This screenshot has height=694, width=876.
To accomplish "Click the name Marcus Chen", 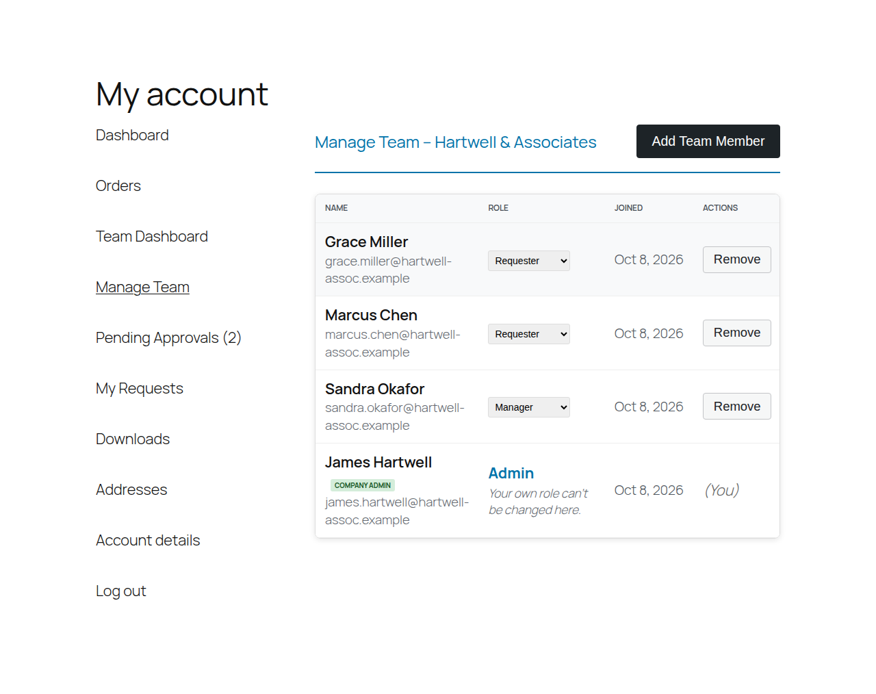I will coord(371,316).
